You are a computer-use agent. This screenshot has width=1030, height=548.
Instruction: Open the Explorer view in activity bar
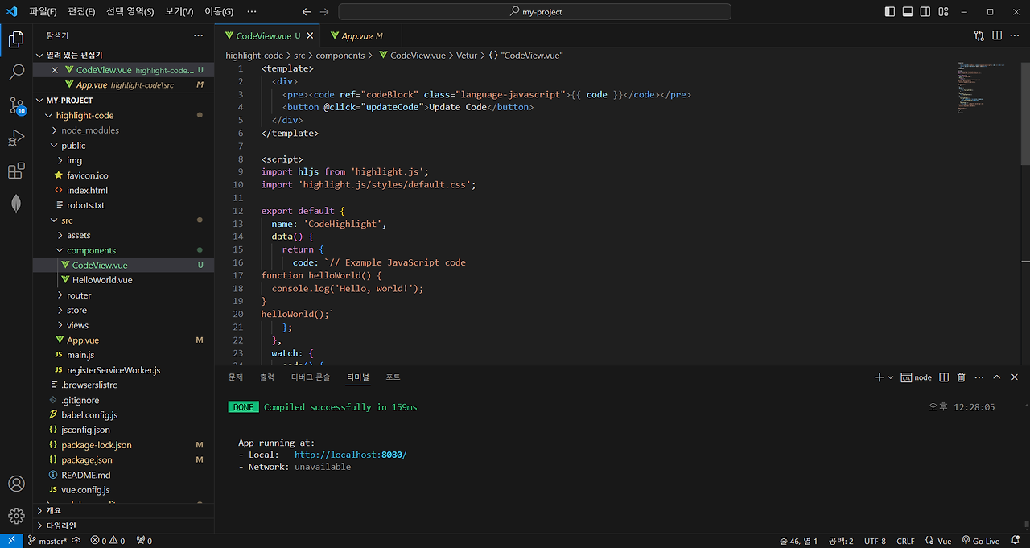coord(16,39)
